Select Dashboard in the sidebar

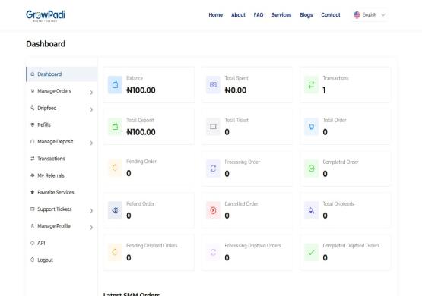tap(62, 74)
